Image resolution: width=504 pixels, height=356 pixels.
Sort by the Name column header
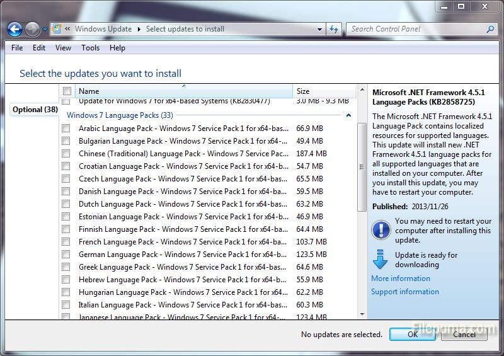(x=184, y=91)
